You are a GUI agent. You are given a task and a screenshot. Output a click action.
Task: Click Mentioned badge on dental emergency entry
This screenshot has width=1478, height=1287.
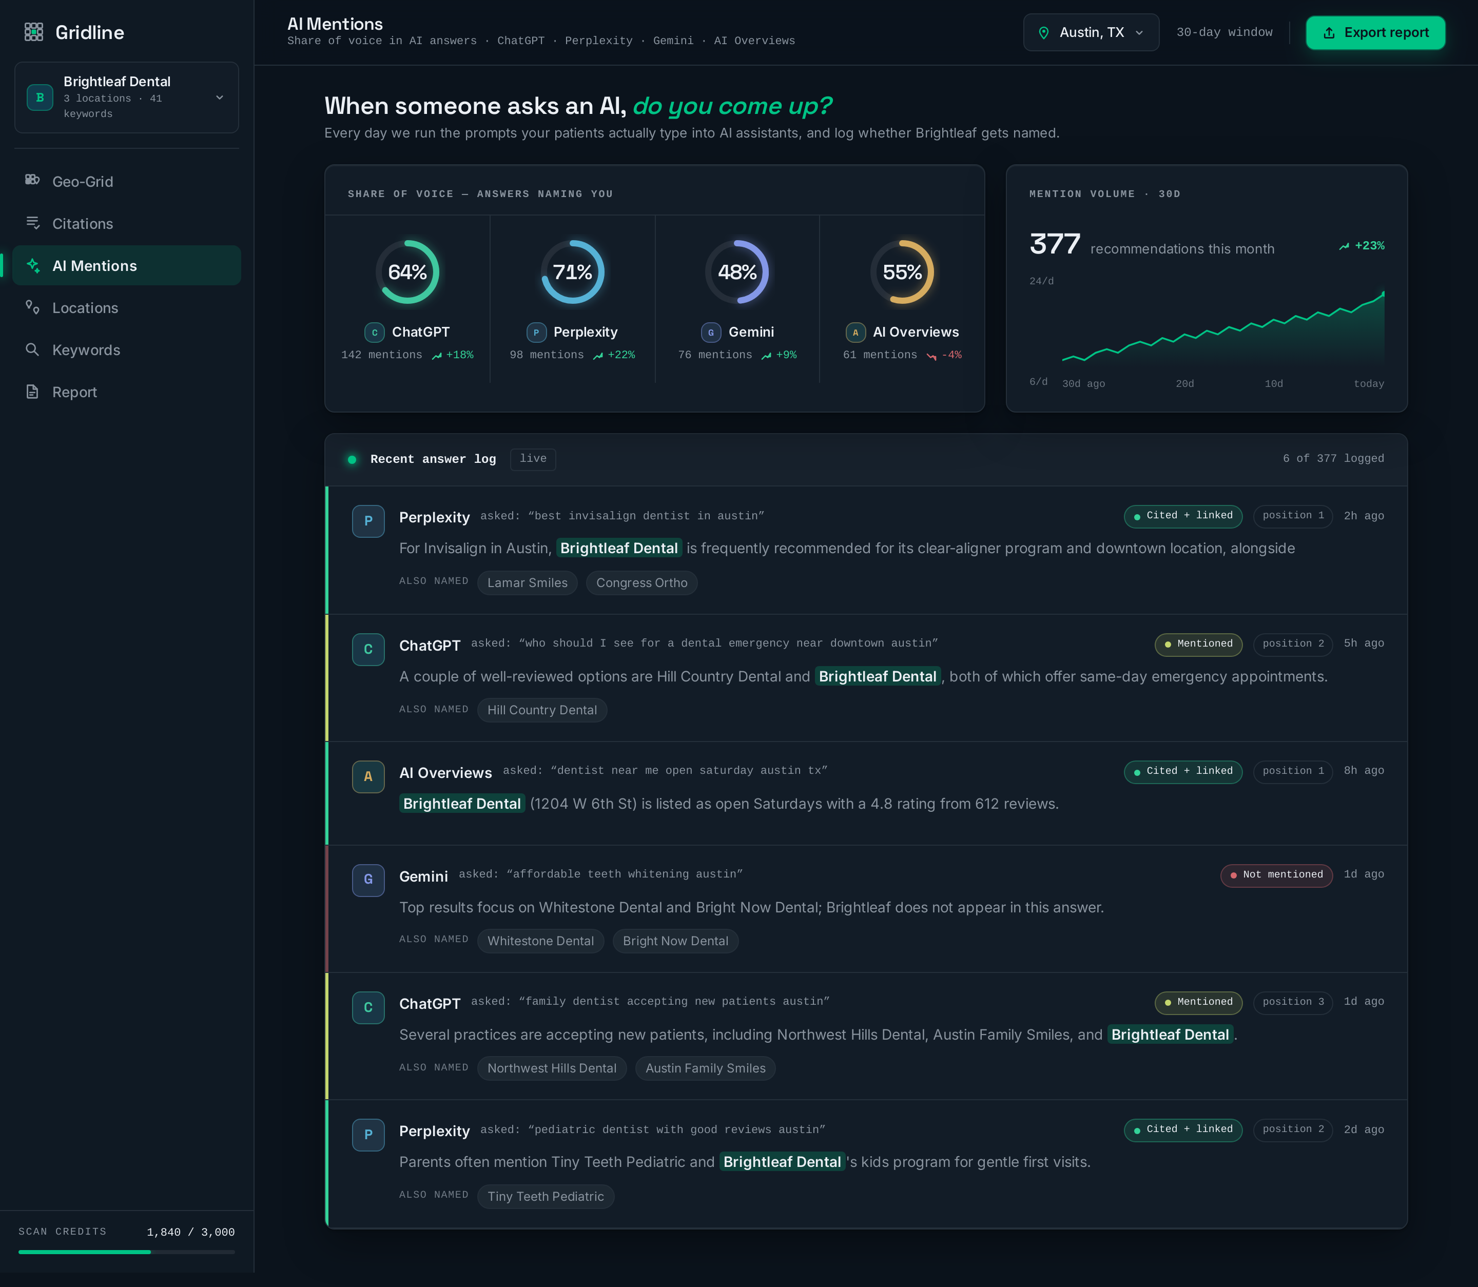pyautogui.click(x=1198, y=644)
